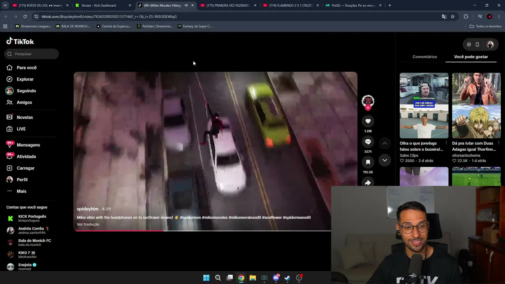Expand the tab search dropdown
505x284 pixels.
pos(5,6)
